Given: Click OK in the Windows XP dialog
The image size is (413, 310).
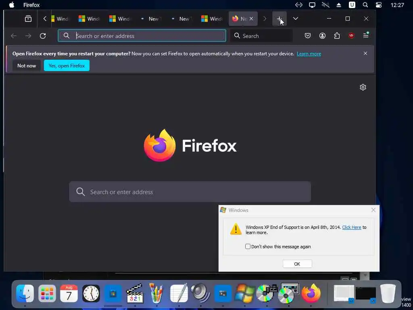Looking at the screenshot, I should tap(297, 264).
